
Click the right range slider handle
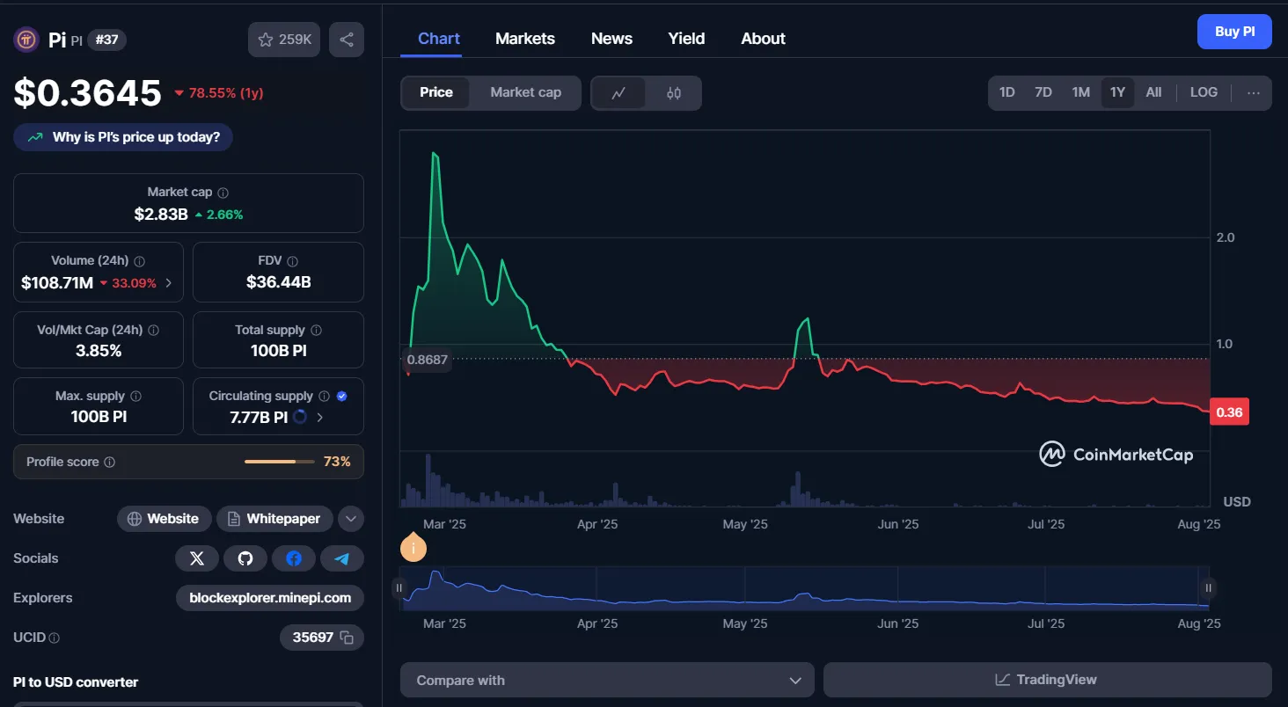(x=1209, y=588)
